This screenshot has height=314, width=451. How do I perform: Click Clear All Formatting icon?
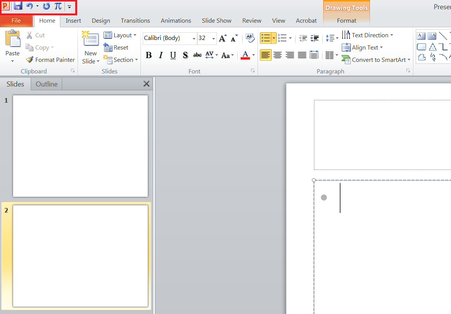click(x=250, y=38)
